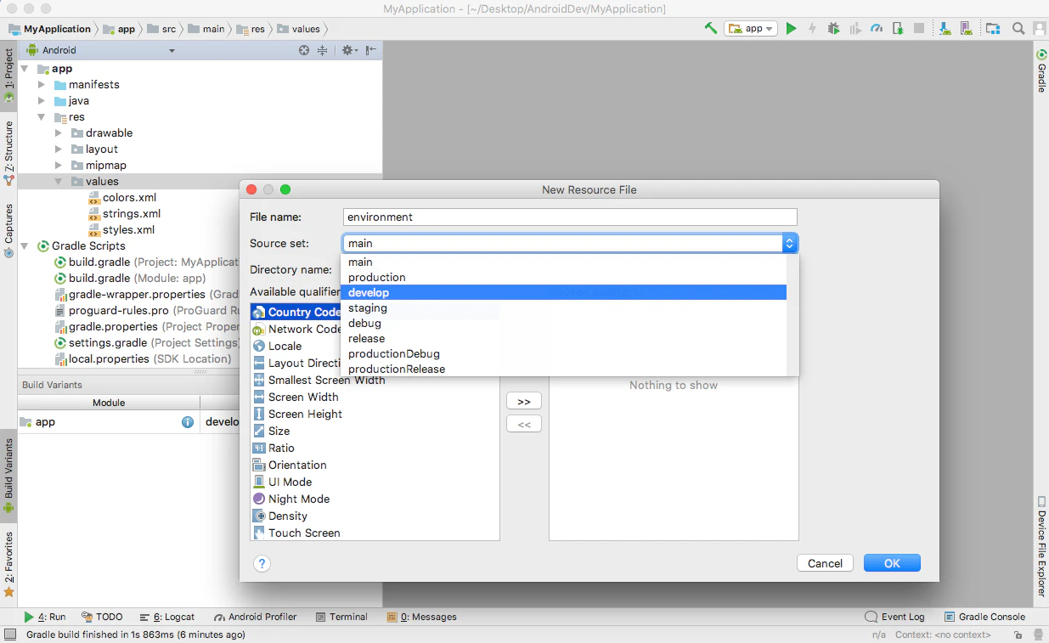
Task: Click the Source set combo box arrow
Action: tap(789, 243)
